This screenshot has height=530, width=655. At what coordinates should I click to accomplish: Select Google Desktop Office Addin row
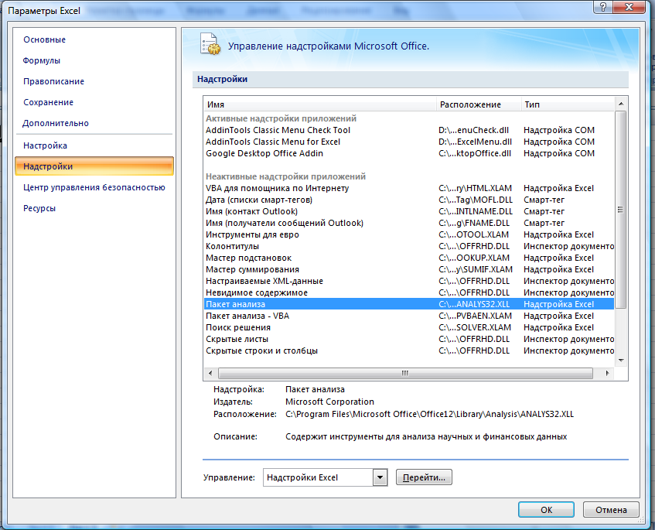(x=409, y=153)
